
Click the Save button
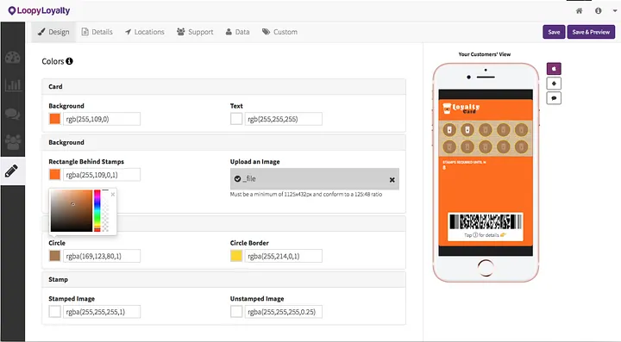point(554,32)
